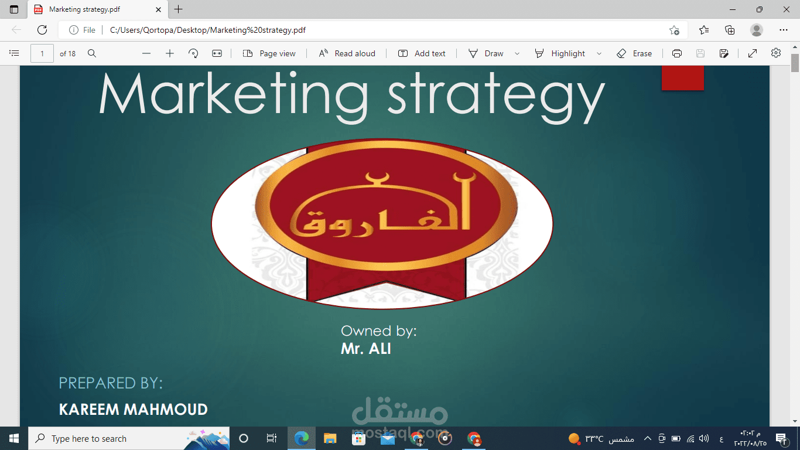Open the volume control

point(705,438)
